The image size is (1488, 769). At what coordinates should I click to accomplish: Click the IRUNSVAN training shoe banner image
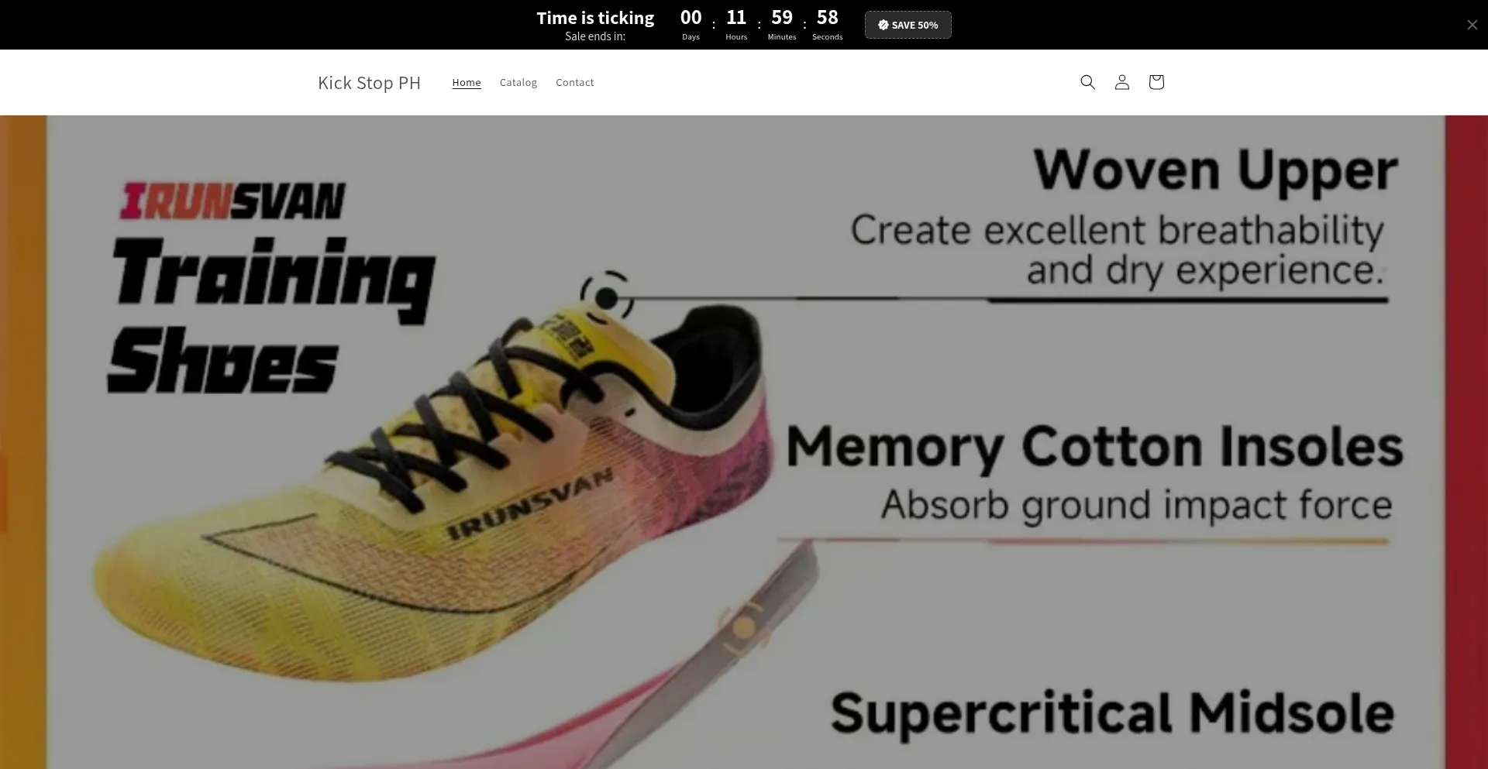[x=744, y=442]
